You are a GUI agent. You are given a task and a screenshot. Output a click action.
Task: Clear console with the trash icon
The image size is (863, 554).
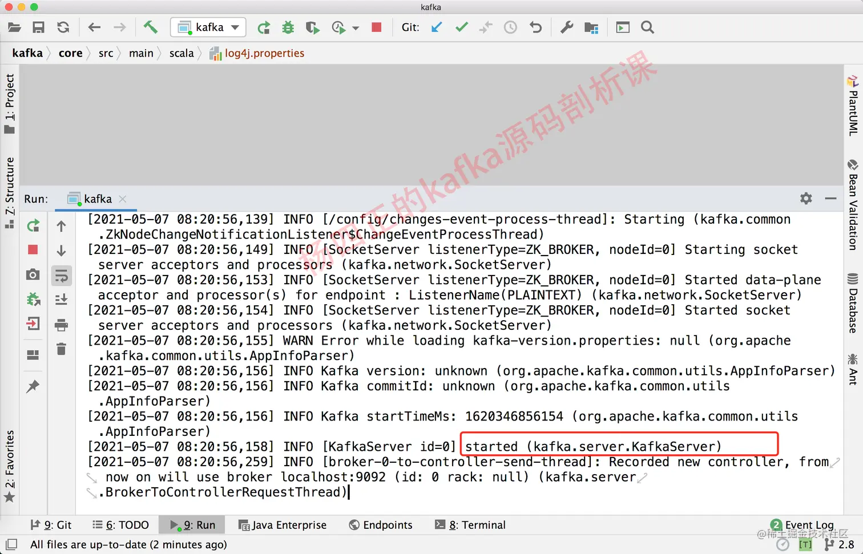click(x=61, y=349)
